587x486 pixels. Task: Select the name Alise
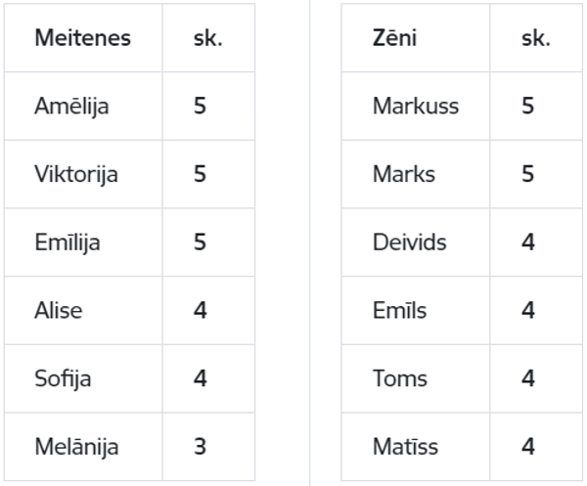pyautogui.click(x=59, y=310)
